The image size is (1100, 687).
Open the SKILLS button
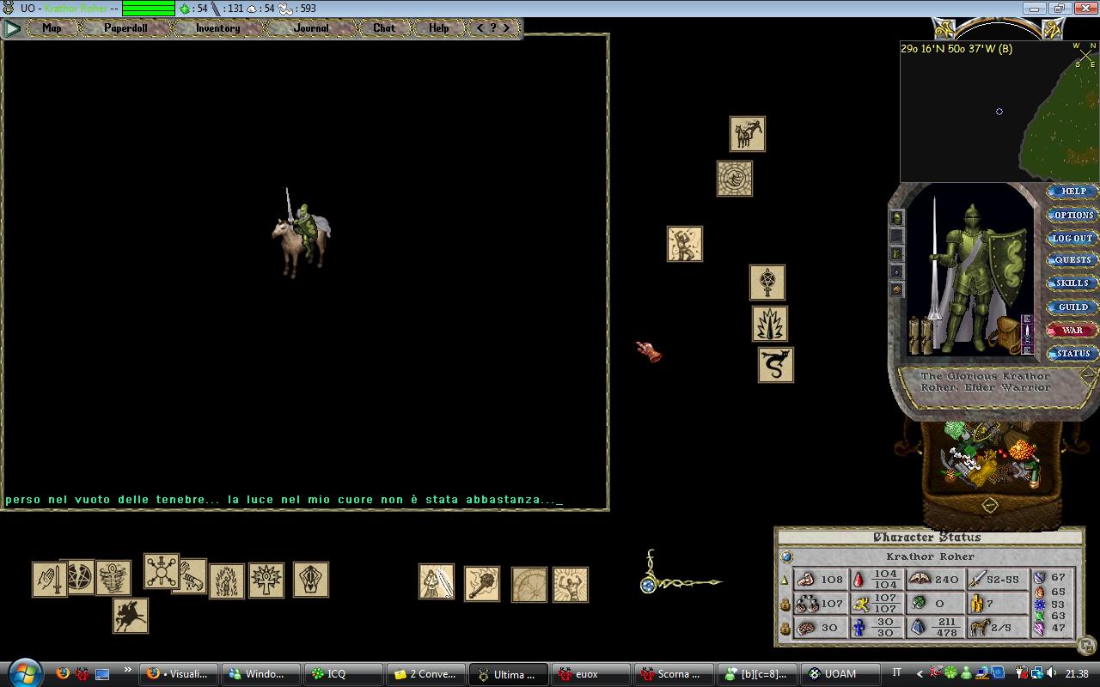1072,283
